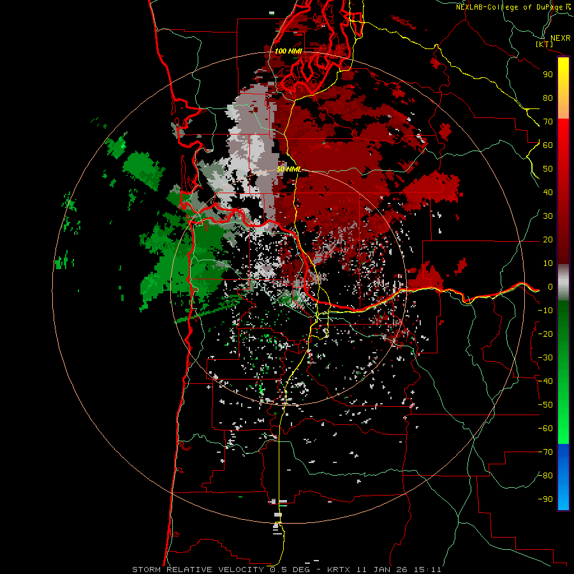Click the "-50" value on the velocity scale
The width and height of the screenshot is (574, 574).
tap(545, 405)
